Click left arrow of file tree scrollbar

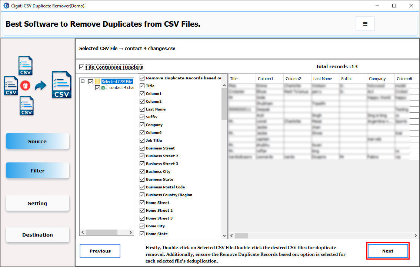pyautogui.click(x=83, y=232)
